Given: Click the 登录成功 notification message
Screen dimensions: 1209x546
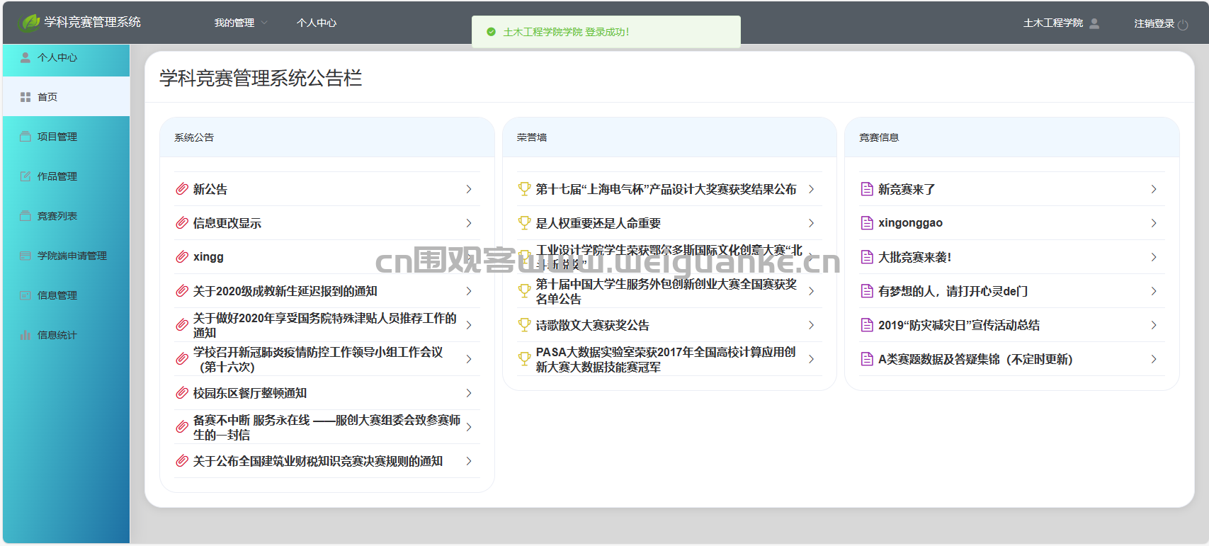Looking at the screenshot, I should coord(566,32).
